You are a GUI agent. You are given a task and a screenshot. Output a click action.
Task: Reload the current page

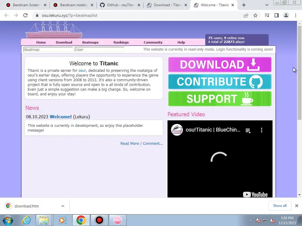point(25,15)
